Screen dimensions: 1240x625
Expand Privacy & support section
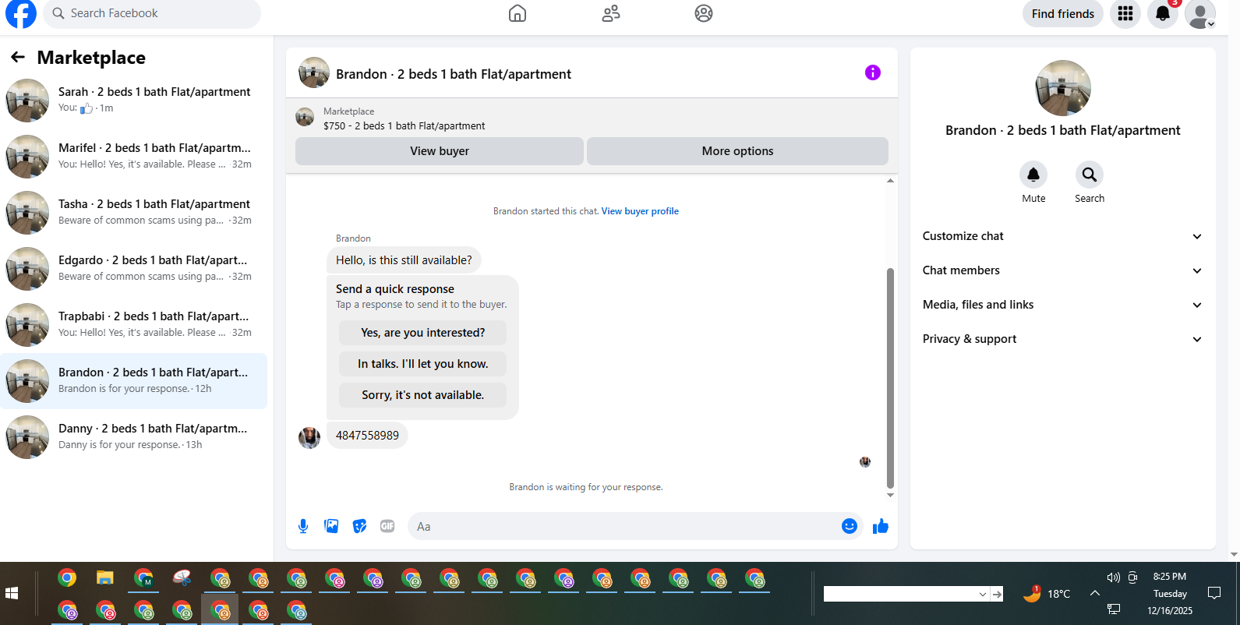pos(1063,339)
